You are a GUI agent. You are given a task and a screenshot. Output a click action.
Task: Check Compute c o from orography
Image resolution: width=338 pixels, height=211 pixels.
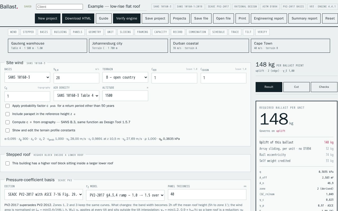7,122
